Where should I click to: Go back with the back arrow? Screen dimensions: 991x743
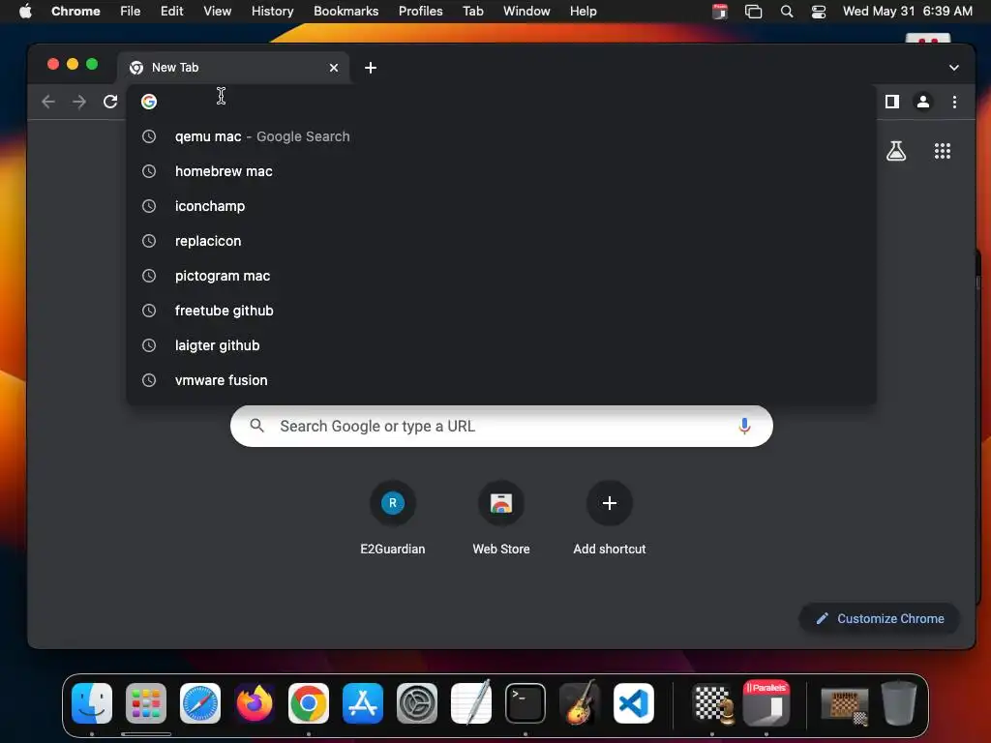click(48, 102)
